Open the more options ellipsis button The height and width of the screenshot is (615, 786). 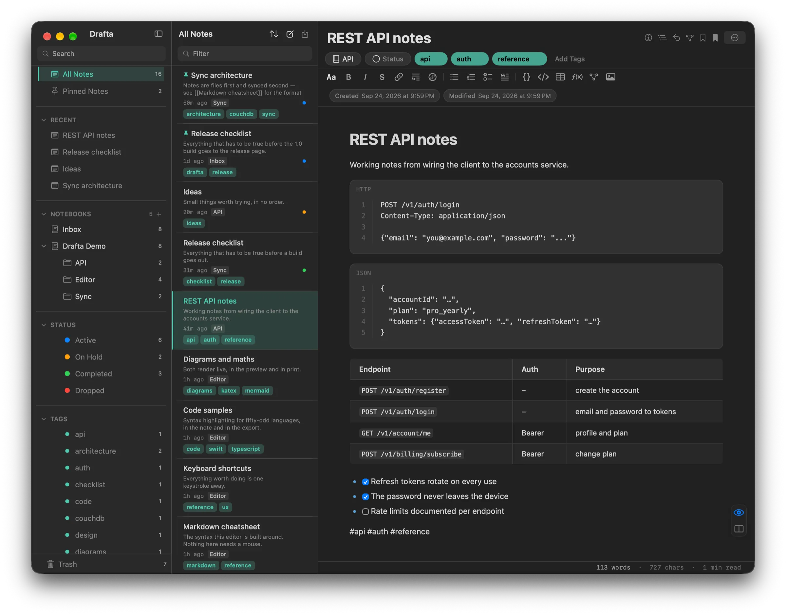pos(735,38)
